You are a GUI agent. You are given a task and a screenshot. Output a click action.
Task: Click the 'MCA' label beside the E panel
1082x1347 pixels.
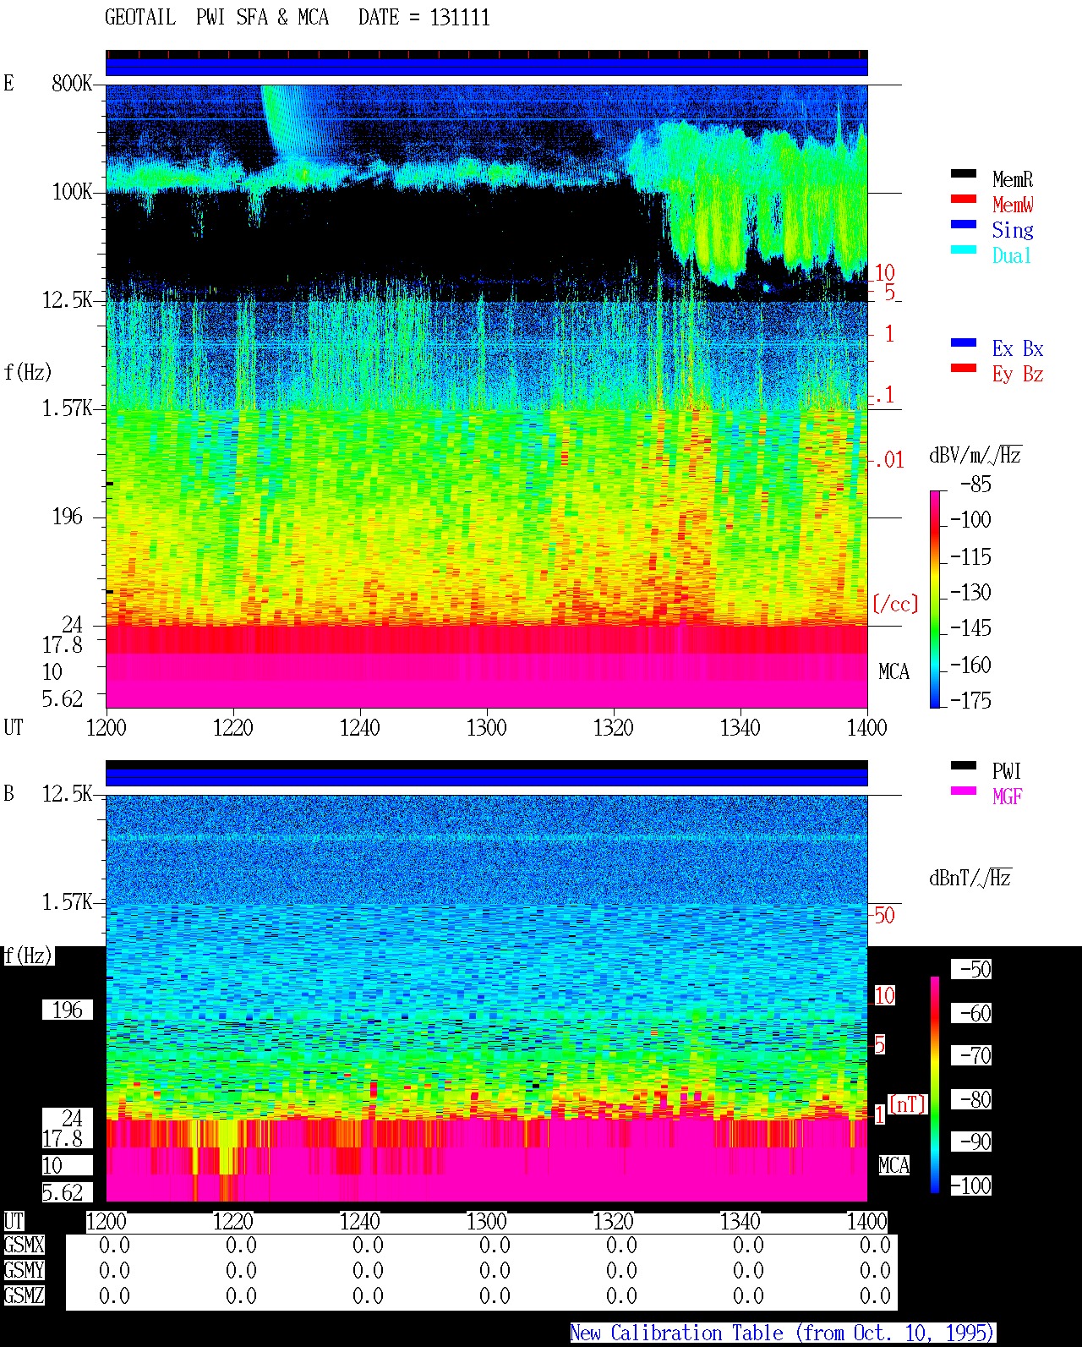[894, 672]
